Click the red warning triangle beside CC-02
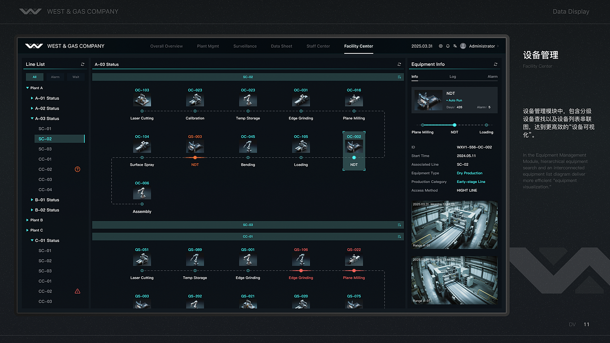610x343 pixels. point(78,291)
